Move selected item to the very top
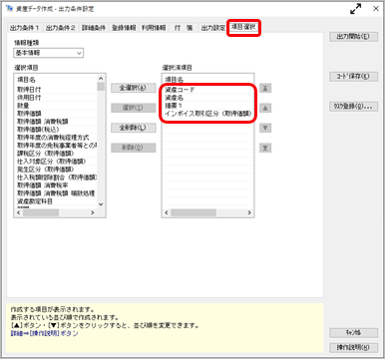Image resolution: width=385 pixels, height=359 pixels. pos(265,88)
